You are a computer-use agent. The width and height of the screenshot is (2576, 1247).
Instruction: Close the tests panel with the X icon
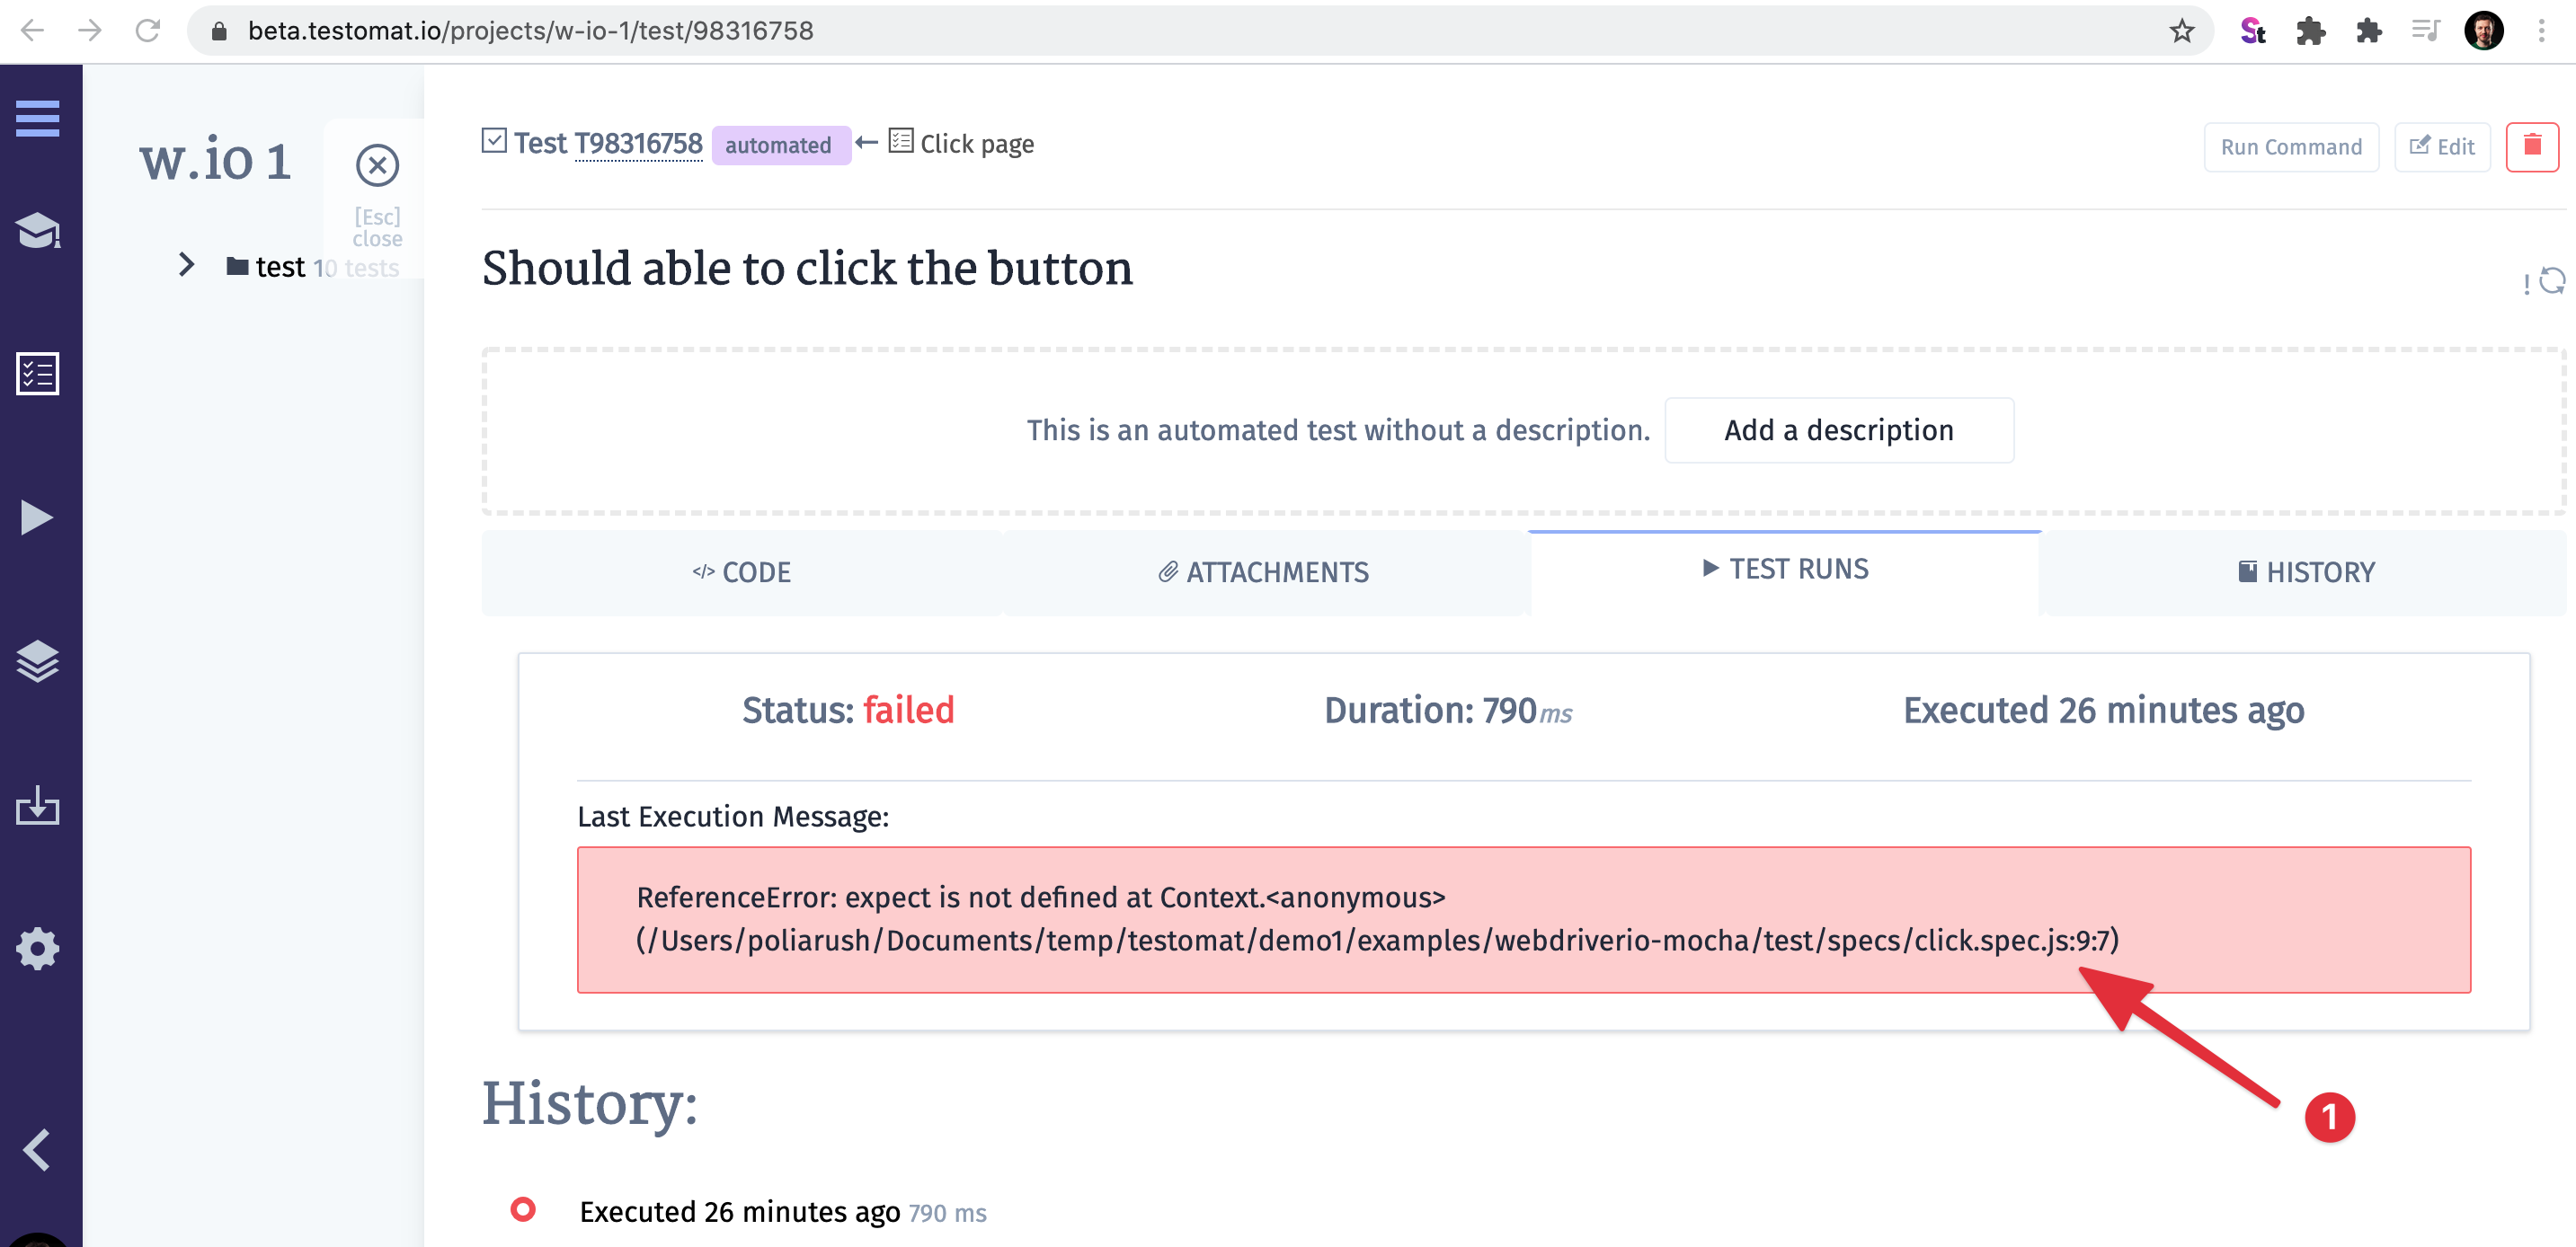[x=377, y=165]
